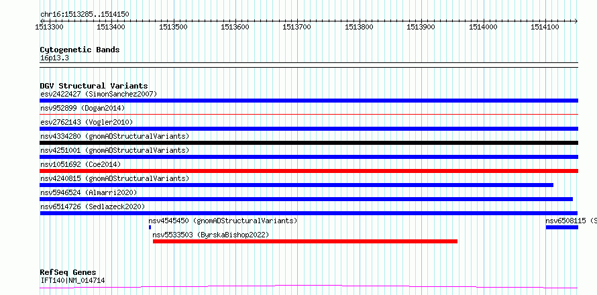
Task: Click the chr16:1513285..1514150 coordinate label
Action: coord(85,15)
